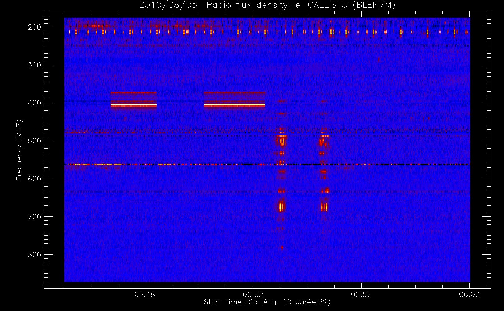
Task: Click the 400 MHz frequency tick label
Action: pyautogui.click(x=35, y=103)
